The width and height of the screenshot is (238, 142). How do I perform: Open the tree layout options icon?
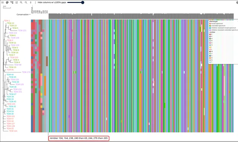(x=12, y=3)
